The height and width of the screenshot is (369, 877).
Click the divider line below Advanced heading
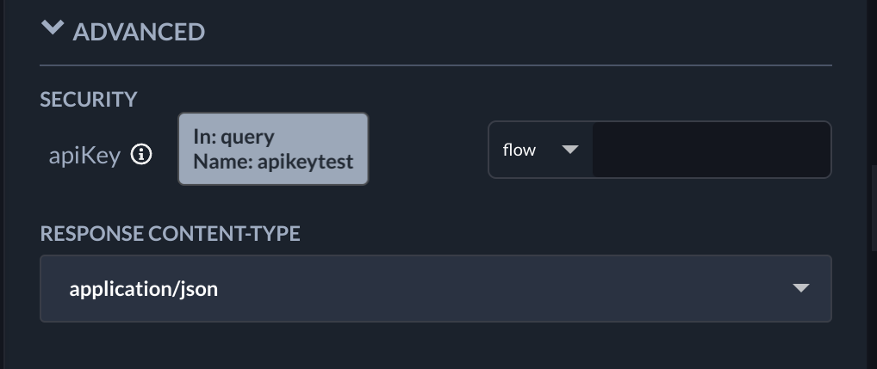point(435,65)
